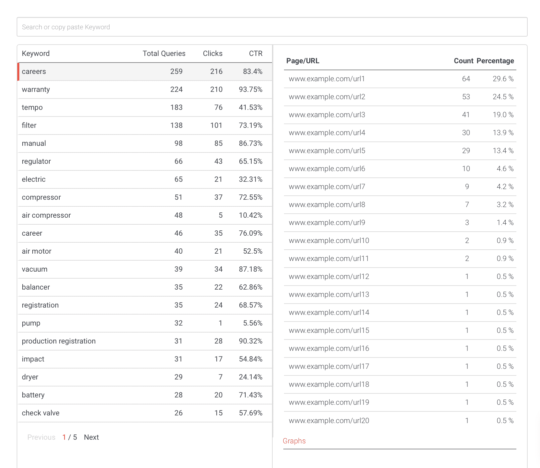Select the pump keyword row
540x468 pixels.
(x=145, y=323)
